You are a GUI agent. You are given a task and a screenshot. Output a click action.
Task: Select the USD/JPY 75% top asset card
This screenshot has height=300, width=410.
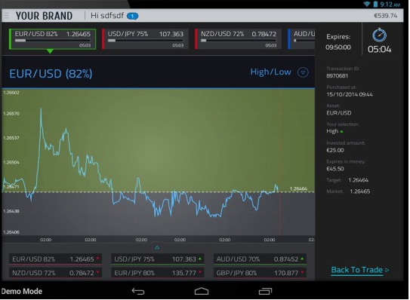pos(146,39)
